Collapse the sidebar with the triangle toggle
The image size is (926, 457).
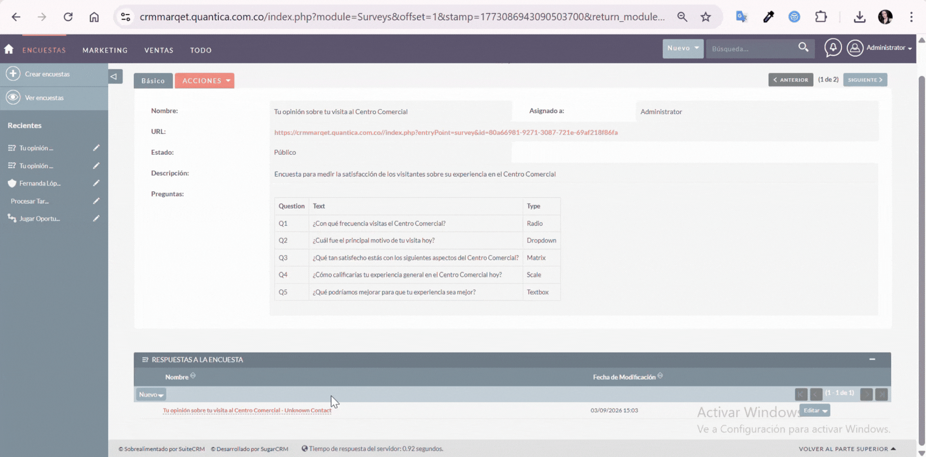pyautogui.click(x=114, y=77)
